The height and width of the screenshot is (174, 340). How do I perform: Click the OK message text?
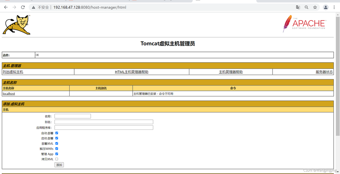click(37, 55)
